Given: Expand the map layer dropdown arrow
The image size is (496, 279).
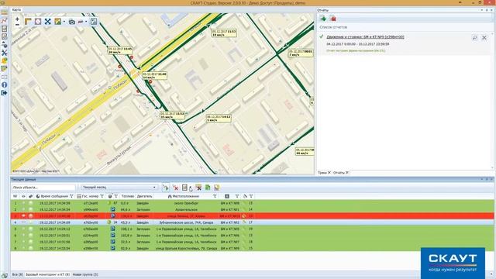Looking at the screenshot, I should click(64, 22).
